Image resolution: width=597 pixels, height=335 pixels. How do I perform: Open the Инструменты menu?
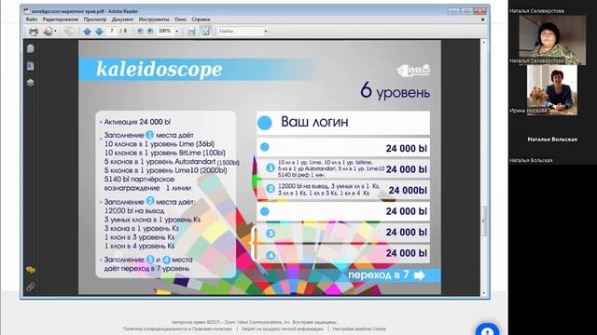coord(154,19)
